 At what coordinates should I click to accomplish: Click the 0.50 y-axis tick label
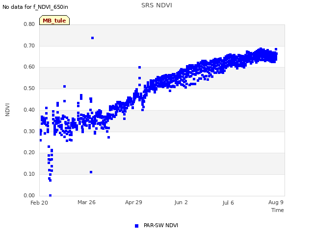[29, 88]
